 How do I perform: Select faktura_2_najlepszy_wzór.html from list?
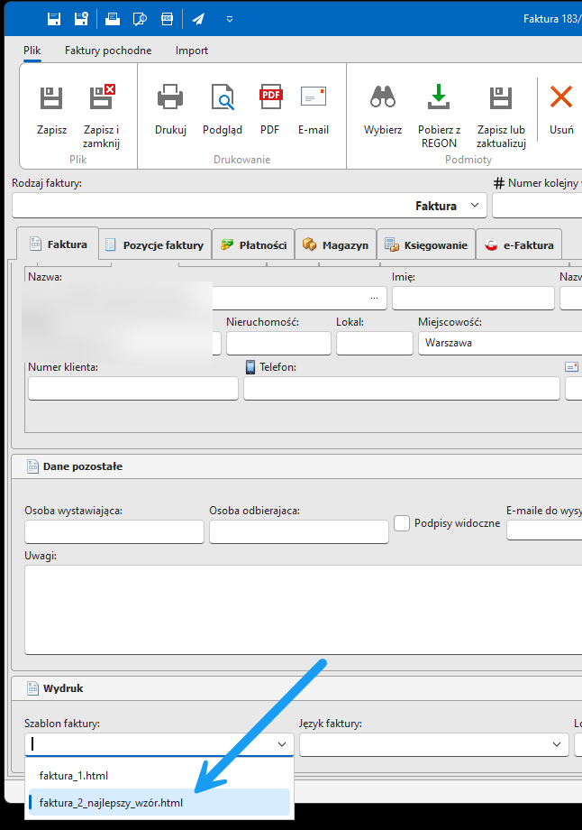pos(111,802)
